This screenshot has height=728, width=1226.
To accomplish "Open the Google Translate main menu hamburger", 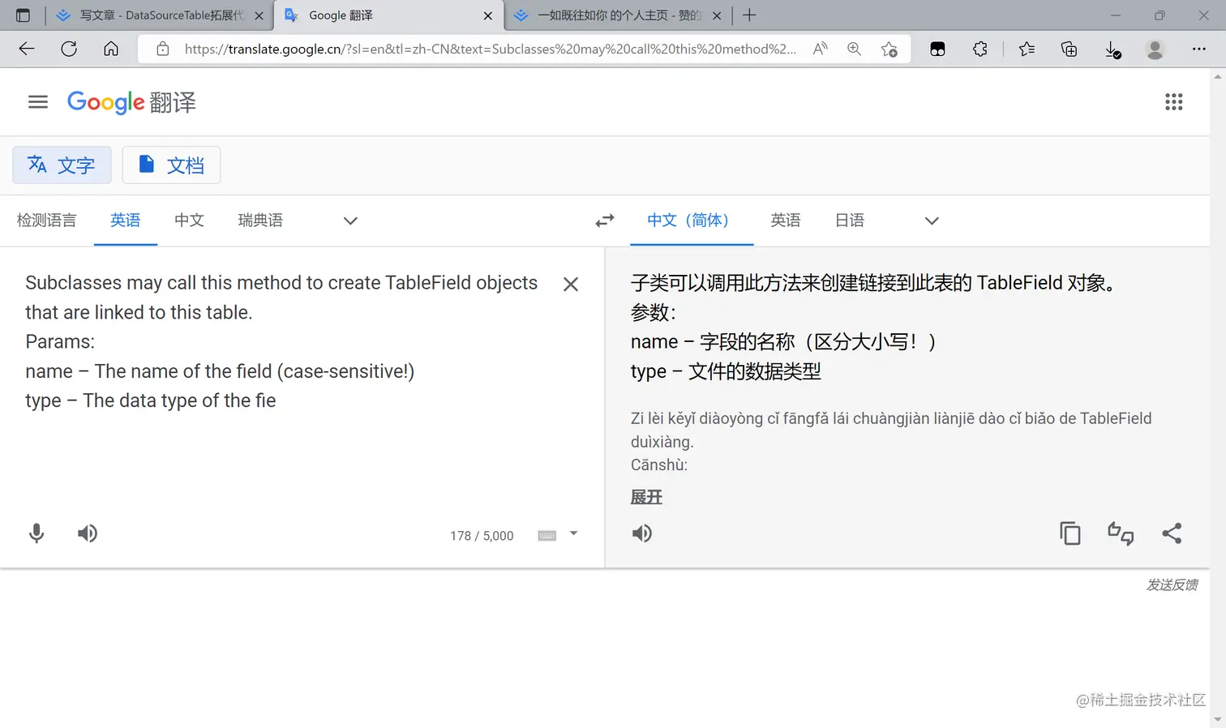I will point(38,102).
